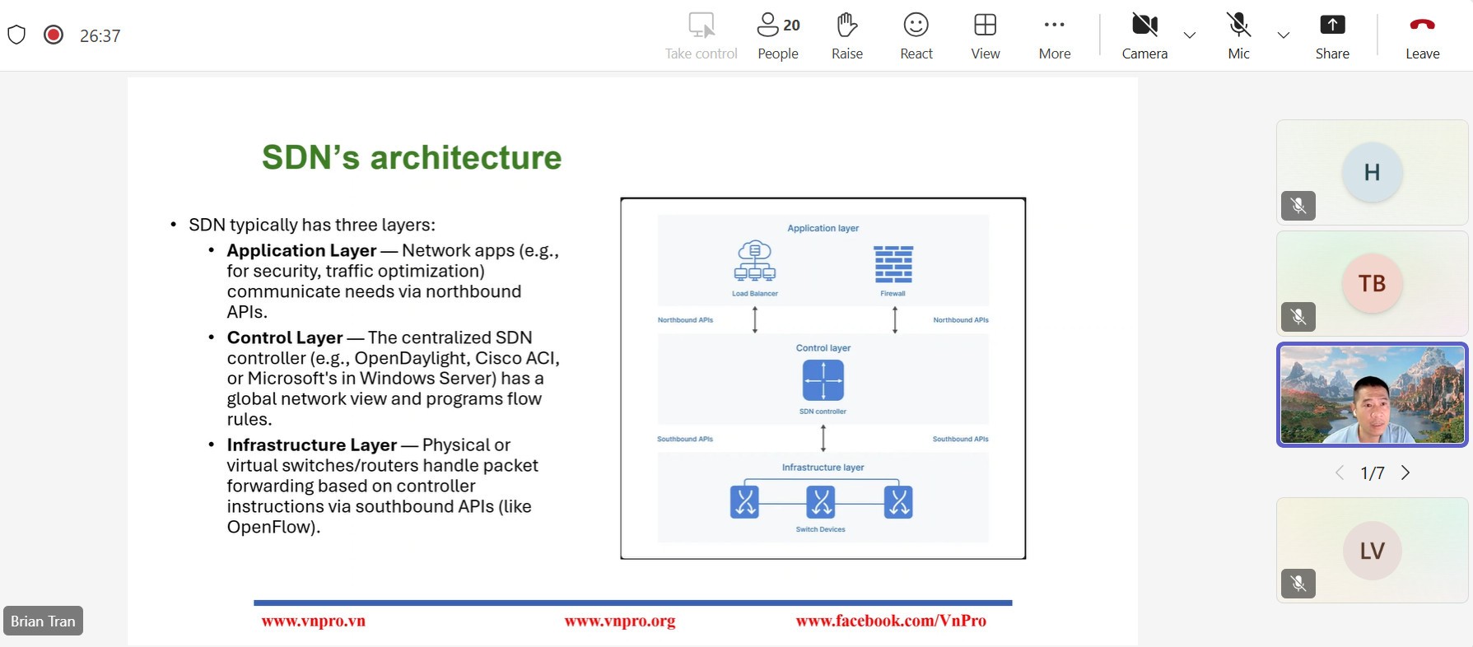This screenshot has height=647, width=1473.
Task: Open the React emoji menu
Action: click(916, 35)
